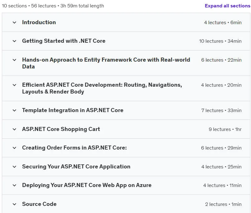Expand Hands-on Approach to Entity Framework chevron
The height and width of the screenshot is (213, 251).
click(x=14, y=60)
